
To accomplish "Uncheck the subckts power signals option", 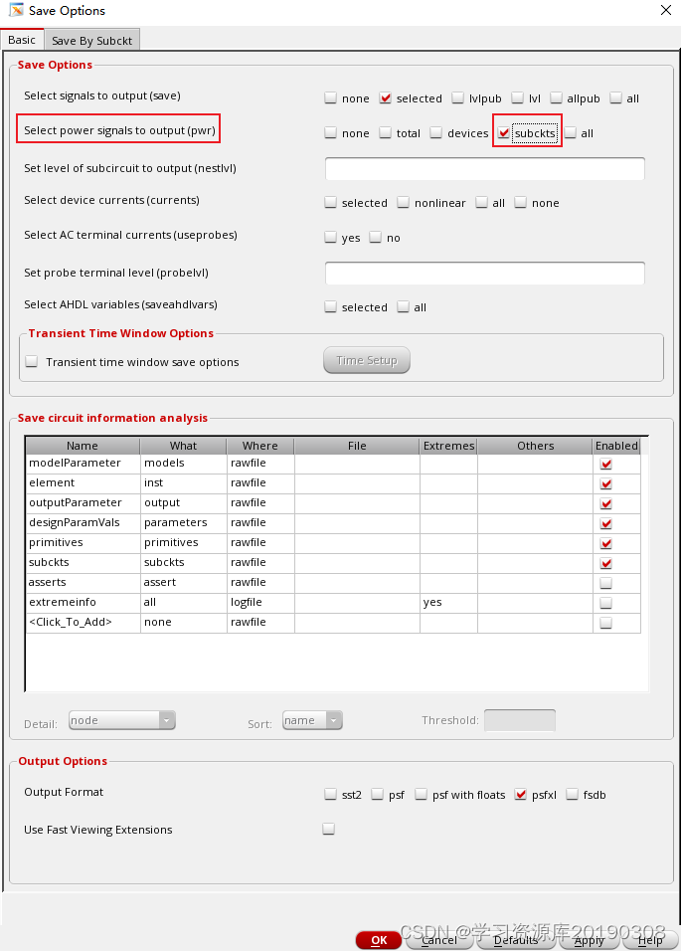I will tap(504, 132).
